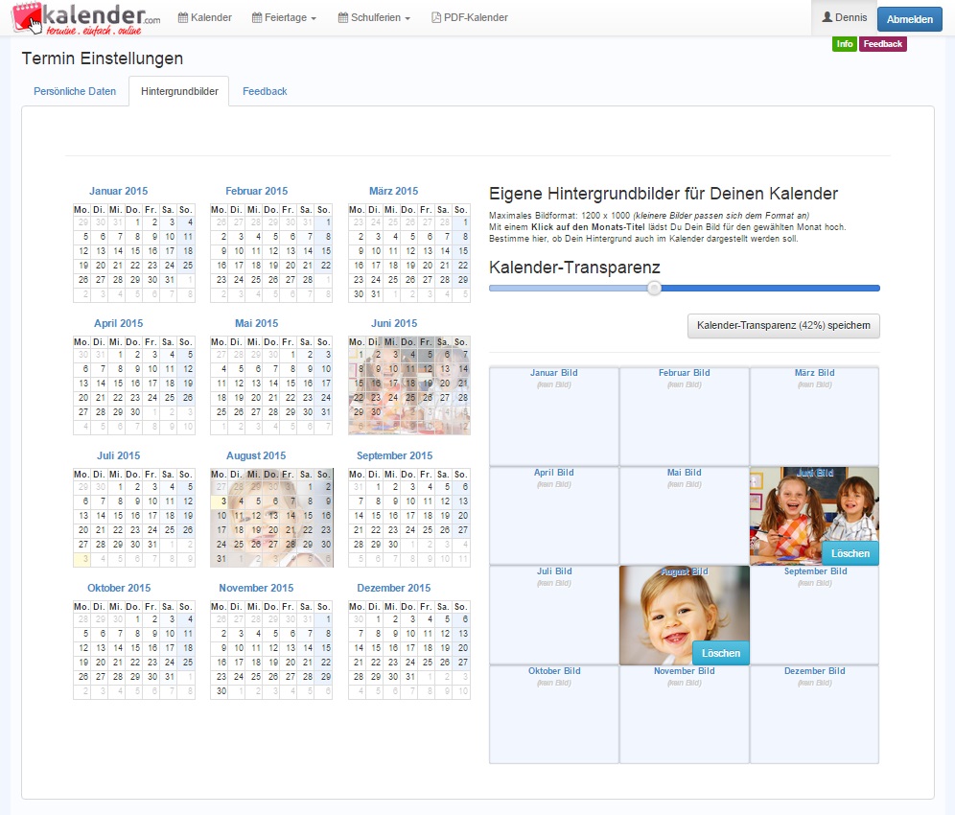955x815 pixels.
Task: Save with Kalender-Transparenz (42%) speichern button
Action: coord(782,326)
